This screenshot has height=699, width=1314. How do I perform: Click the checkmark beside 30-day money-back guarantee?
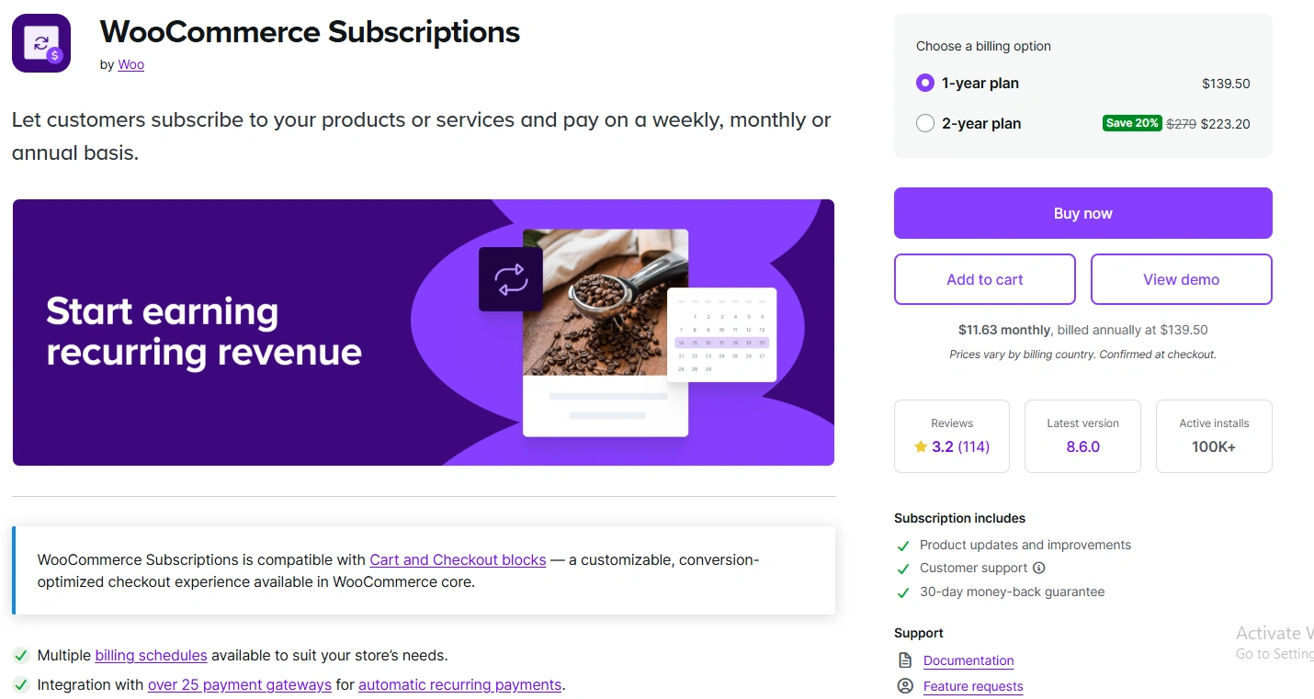point(903,592)
